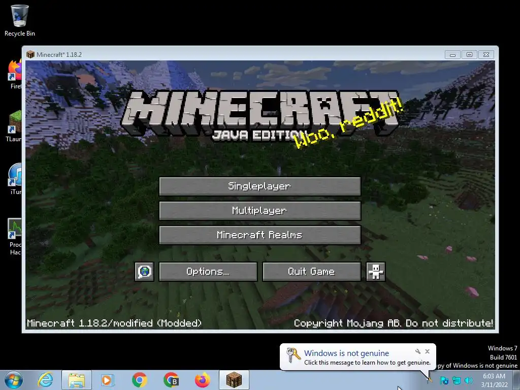Open network tray icon
The image size is (520, 390).
(x=457, y=380)
